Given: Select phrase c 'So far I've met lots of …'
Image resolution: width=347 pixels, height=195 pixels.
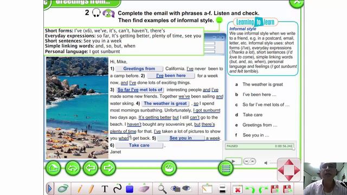Looking at the screenshot, I should pyautogui.click(x=266, y=105).
